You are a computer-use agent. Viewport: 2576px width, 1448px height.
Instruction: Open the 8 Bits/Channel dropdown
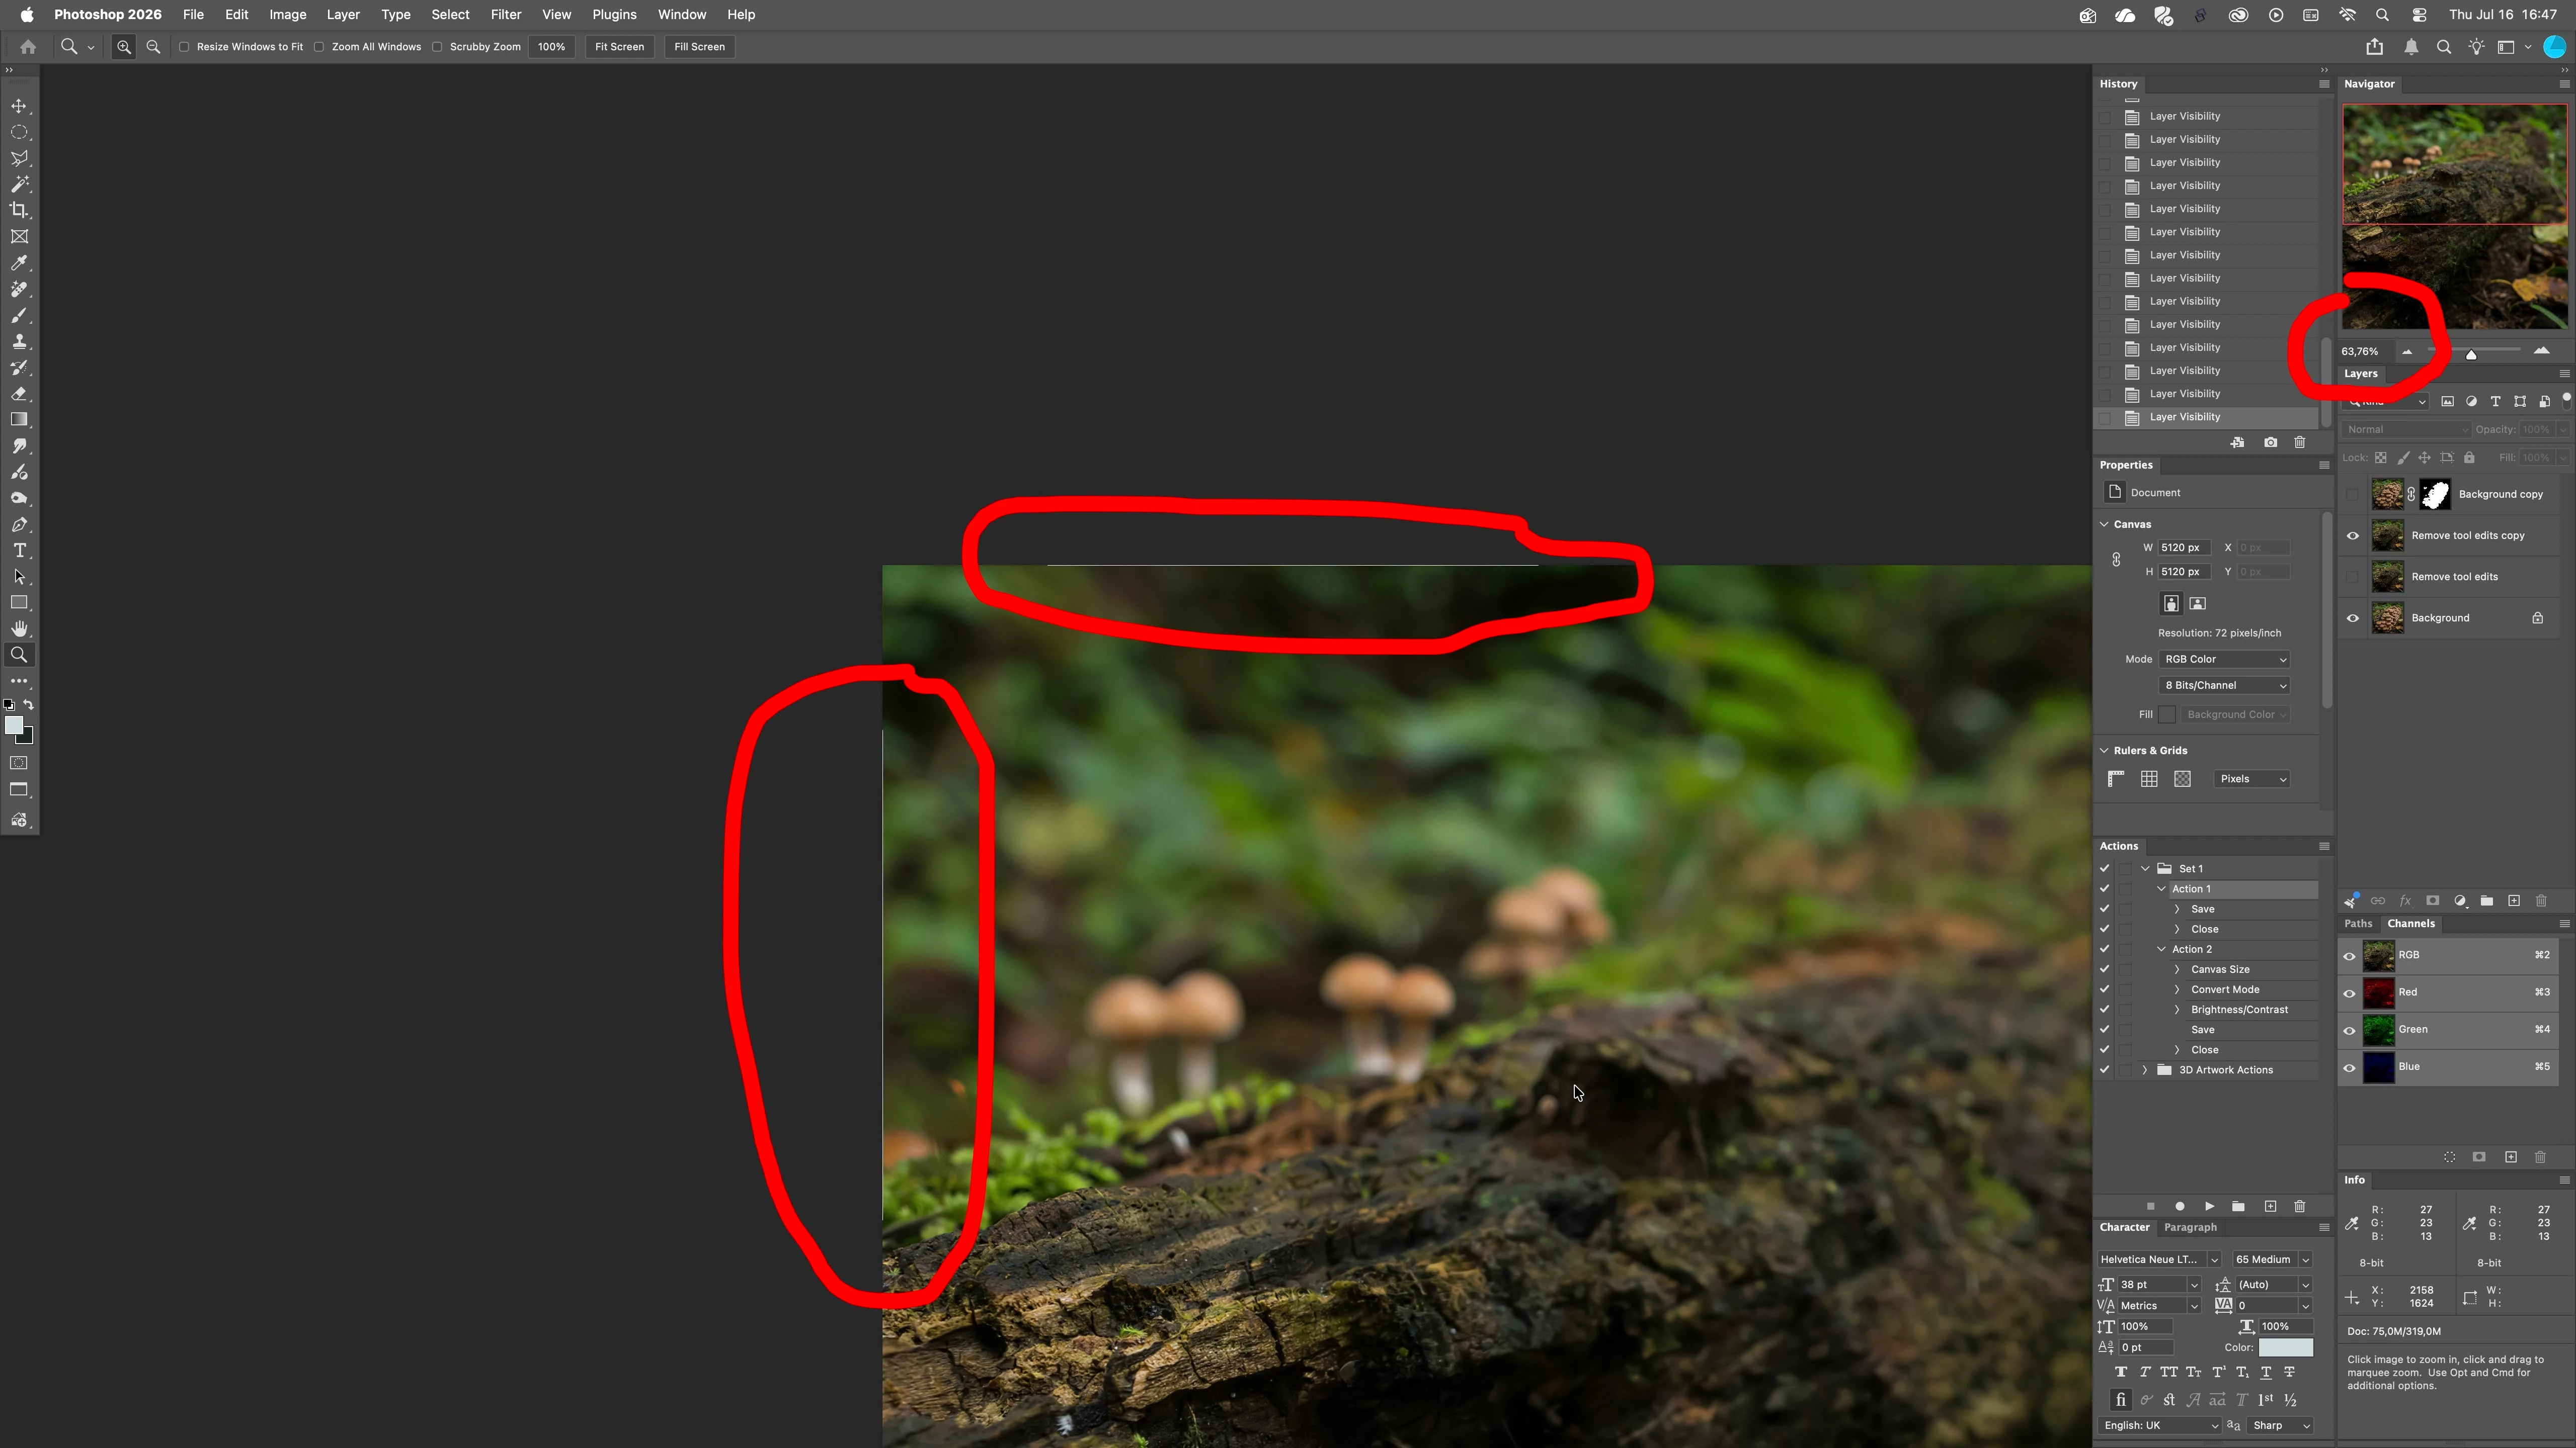[2224, 685]
